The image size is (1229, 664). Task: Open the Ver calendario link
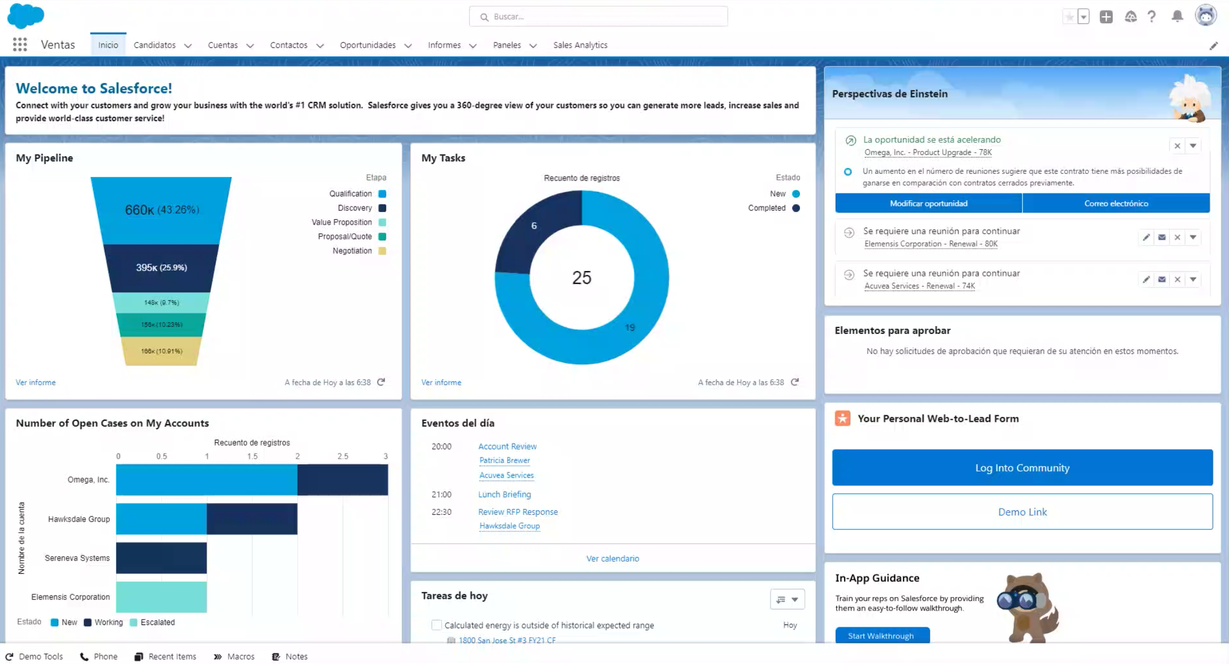[613, 558]
